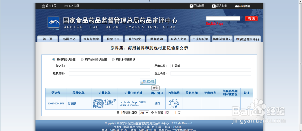Click the mail icon for CDE邮箱
Viewport: 302px width, 131px height.
point(237,6)
